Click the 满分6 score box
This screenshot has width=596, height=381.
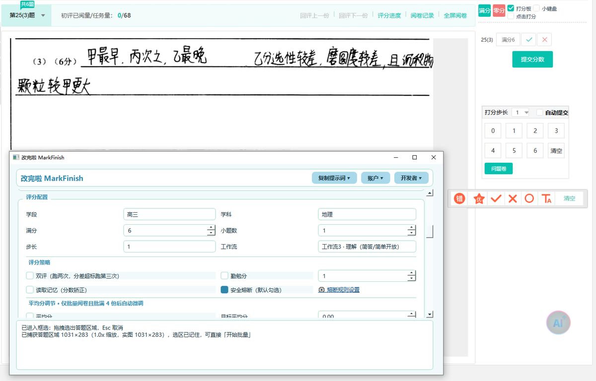(x=508, y=40)
